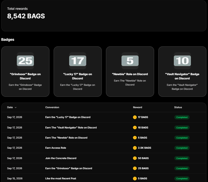The image size is (208, 182).
Task: Click the 17 BAGS reward value
Action: (143, 117)
